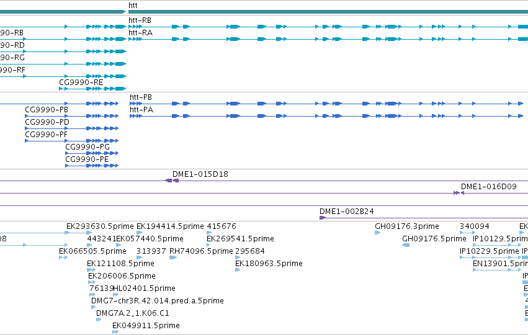Screen dimensions: 528x335
Task: Click the htt-PA protein label
Action: coord(141,110)
